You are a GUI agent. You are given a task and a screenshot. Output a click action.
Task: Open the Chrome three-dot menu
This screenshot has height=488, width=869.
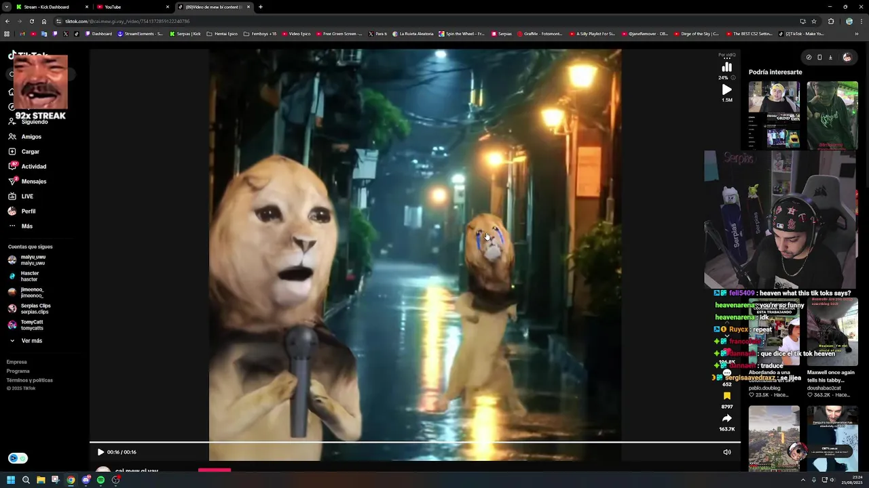pos(862,21)
